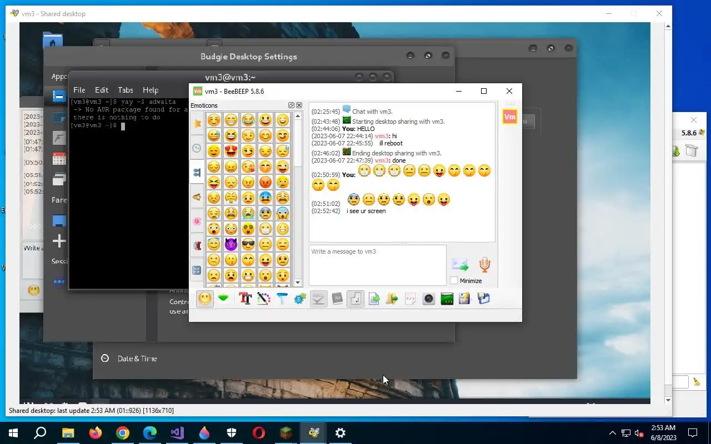Screen dimensions: 711x444
Task: Click the 'Starting desktop sharing with vm3' line
Action: 398,122
